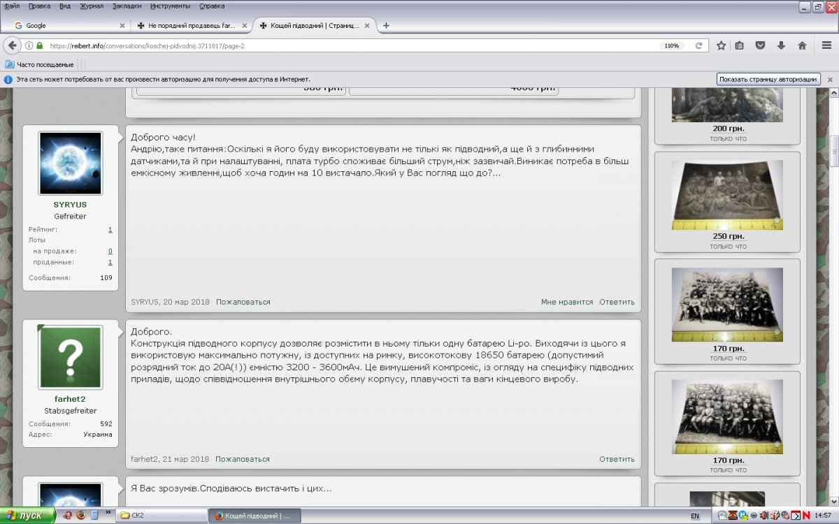Screen dimensions: 839x524
Task: Click the green padlock security icon
Action: 40,45
